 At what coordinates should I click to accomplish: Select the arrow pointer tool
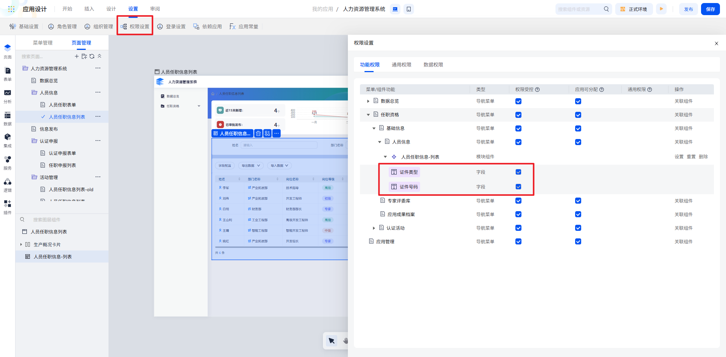tap(332, 341)
